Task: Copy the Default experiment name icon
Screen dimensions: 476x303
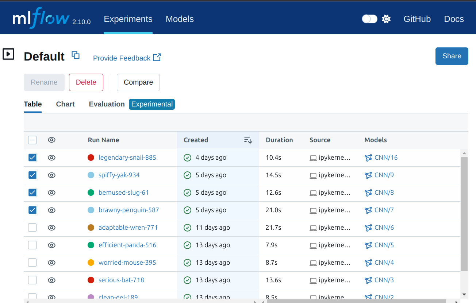Action: click(x=76, y=55)
